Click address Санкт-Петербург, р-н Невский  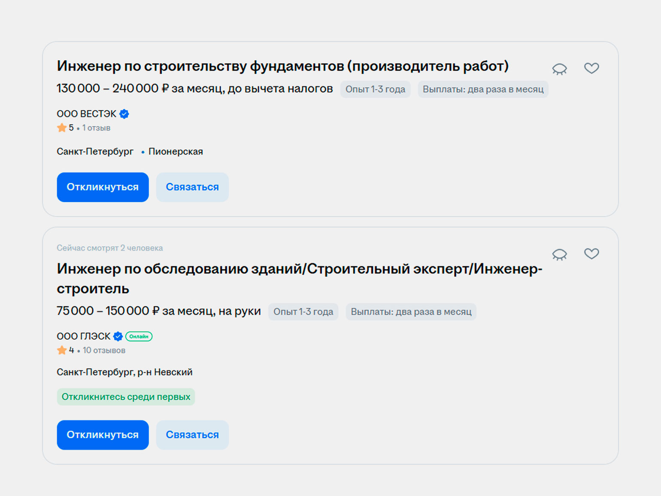[124, 372]
